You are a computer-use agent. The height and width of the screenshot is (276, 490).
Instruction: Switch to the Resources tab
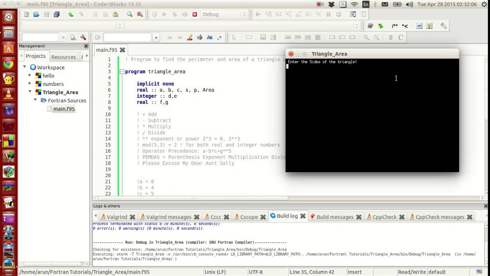click(x=64, y=57)
